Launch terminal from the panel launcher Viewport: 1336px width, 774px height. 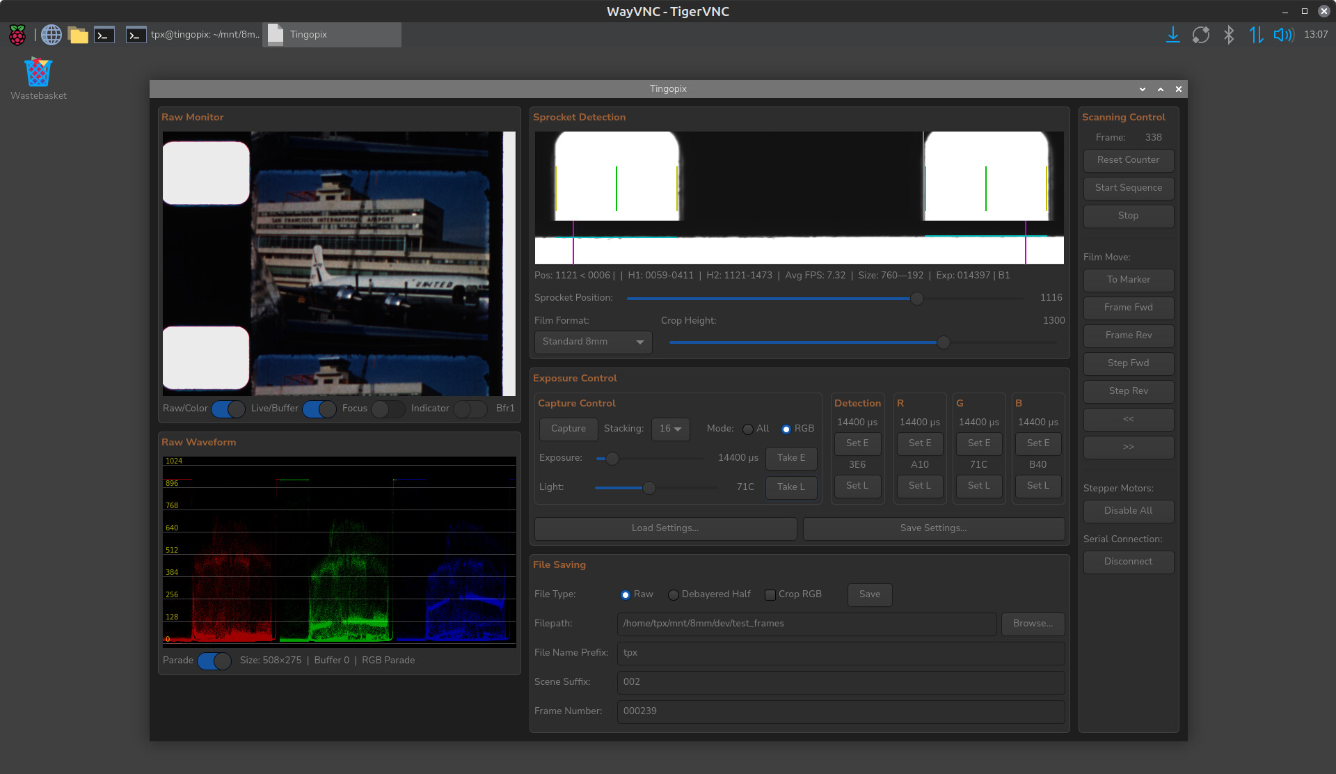pyautogui.click(x=104, y=34)
